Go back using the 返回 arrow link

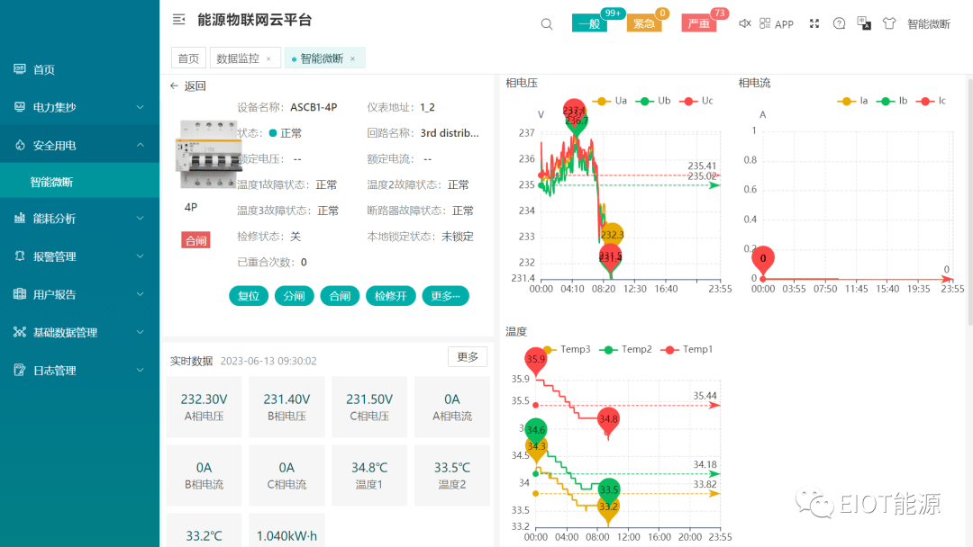point(188,86)
